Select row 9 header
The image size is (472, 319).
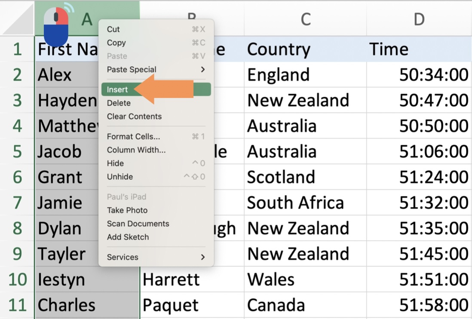click(x=17, y=254)
